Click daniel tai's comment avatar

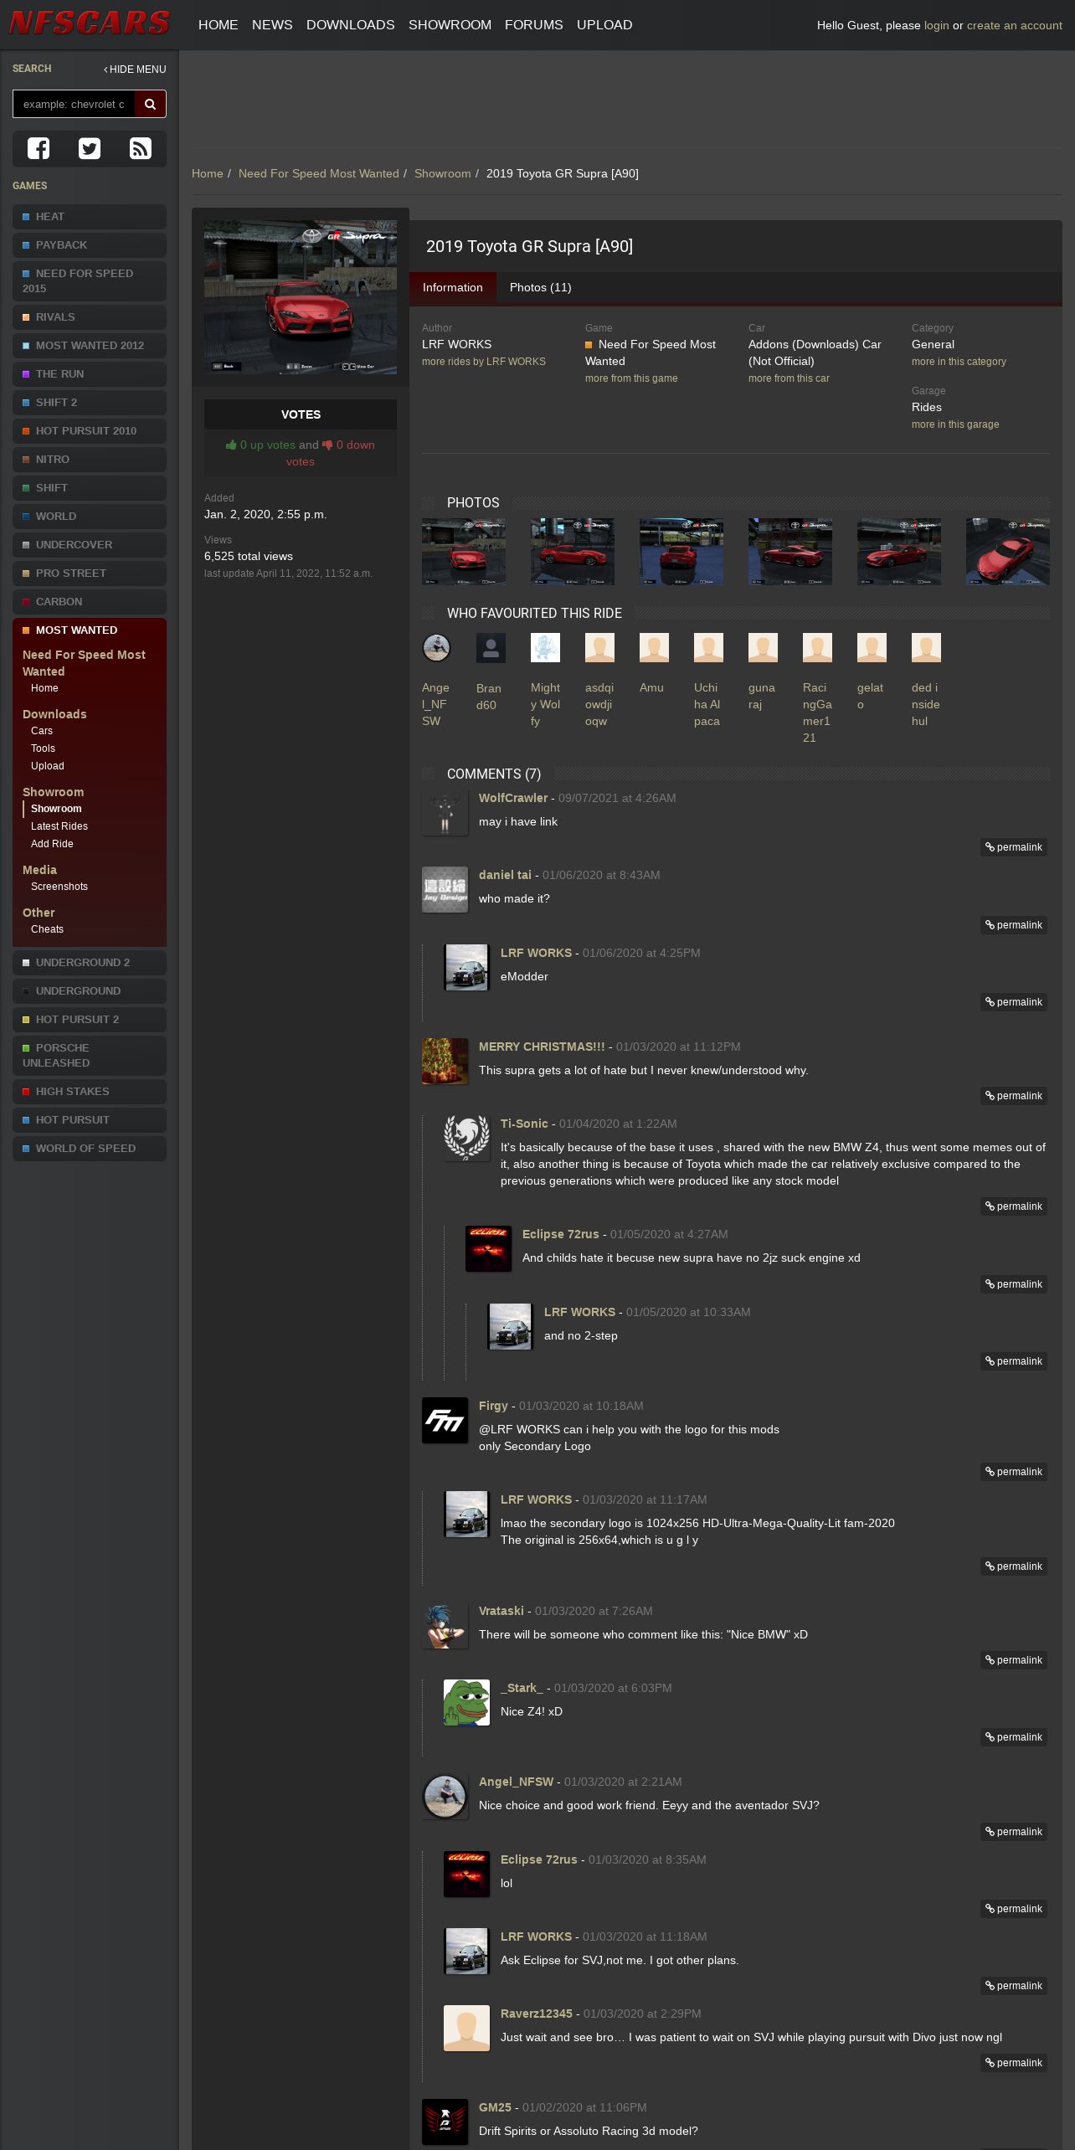point(445,889)
